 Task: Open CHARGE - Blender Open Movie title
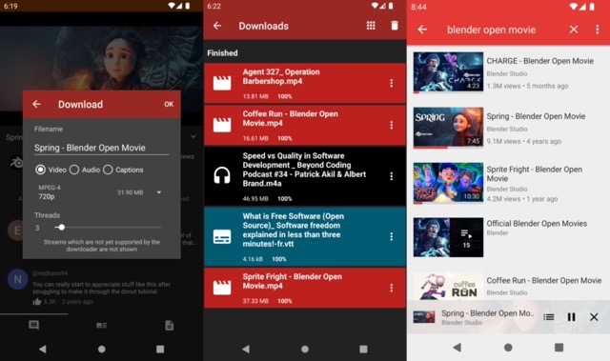[x=540, y=61]
